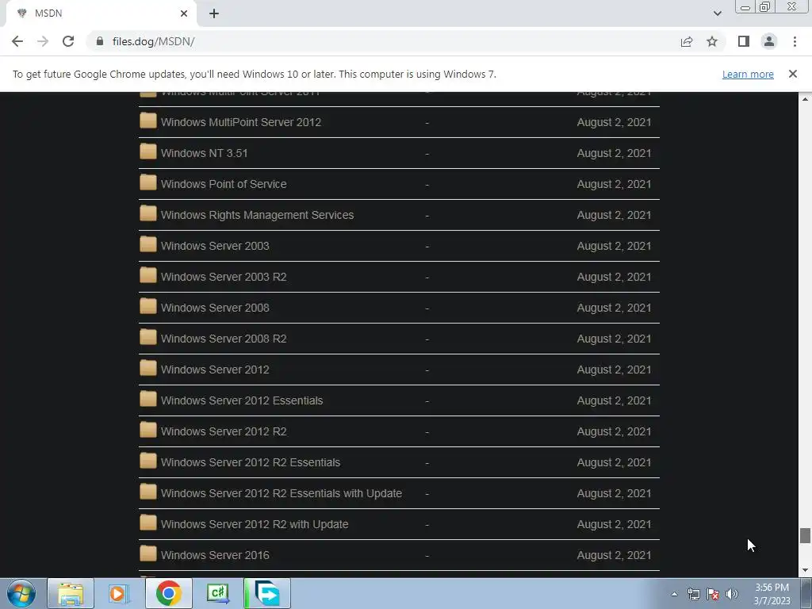Image resolution: width=812 pixels, height=609 pixels.
Task: Select the MSDN browser tab
Action: coord(101,13)
